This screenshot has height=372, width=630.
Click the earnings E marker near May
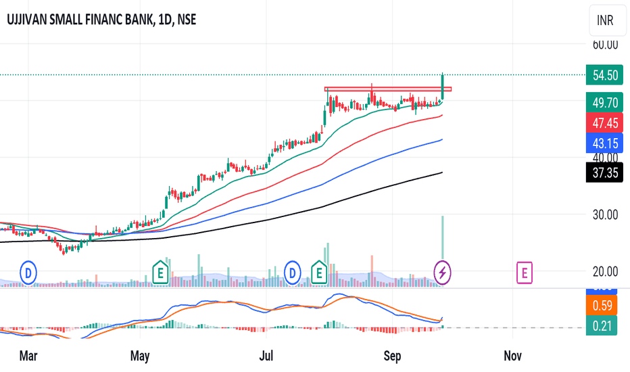coord(160,273)
